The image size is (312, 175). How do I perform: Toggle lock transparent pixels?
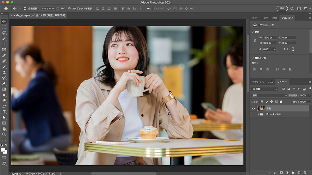pos(262,102)
